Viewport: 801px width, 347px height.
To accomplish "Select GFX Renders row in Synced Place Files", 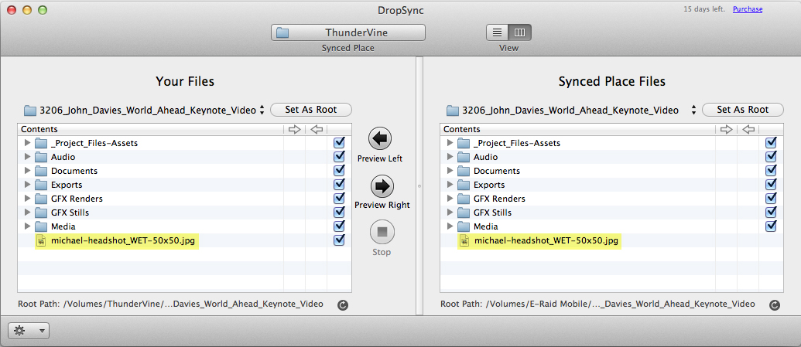I will 611,199.
